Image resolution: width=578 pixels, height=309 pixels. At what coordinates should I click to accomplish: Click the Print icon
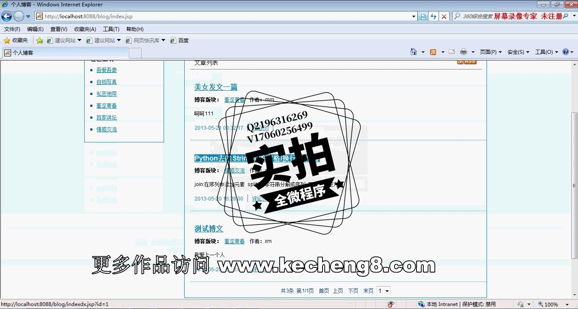point(464,52)
